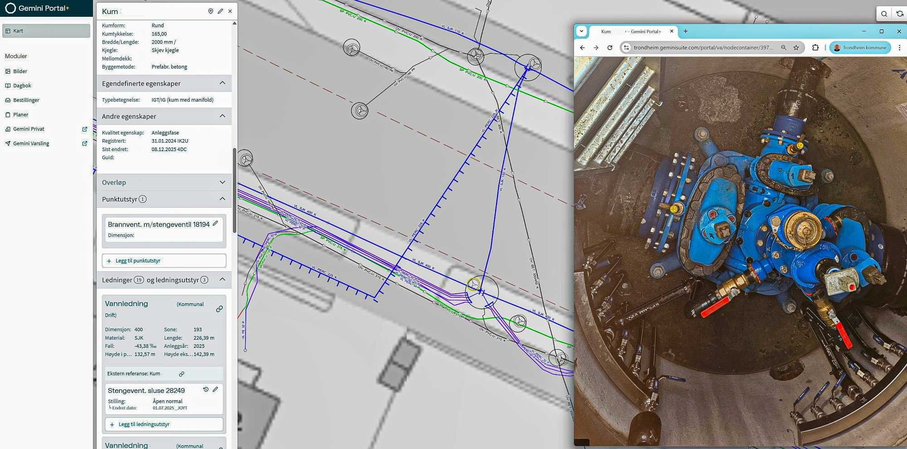Image resolution: width=907 pixels, height=449 pixels.
Task: Click the map search magnifier icon
Action: point(884,14)
